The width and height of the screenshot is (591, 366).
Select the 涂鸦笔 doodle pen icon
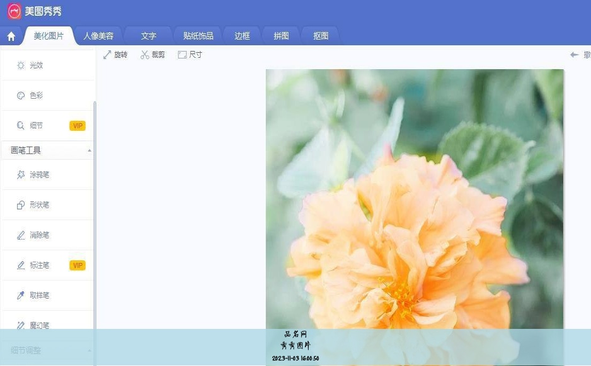21,175
